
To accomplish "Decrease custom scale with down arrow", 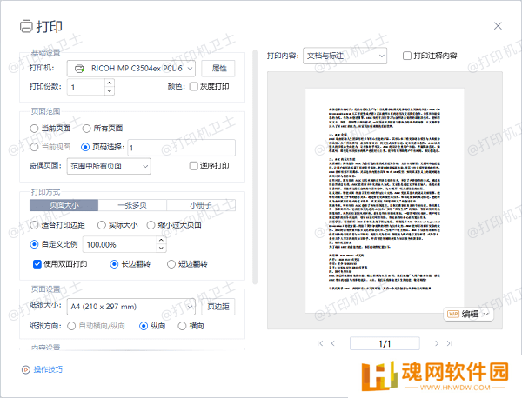I will coord(161,249).
